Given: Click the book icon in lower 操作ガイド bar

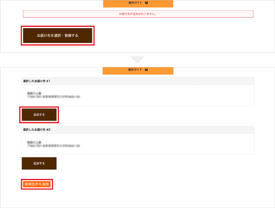Looking at the screenshot, I should pyautogui.click(x=146, y=69).
